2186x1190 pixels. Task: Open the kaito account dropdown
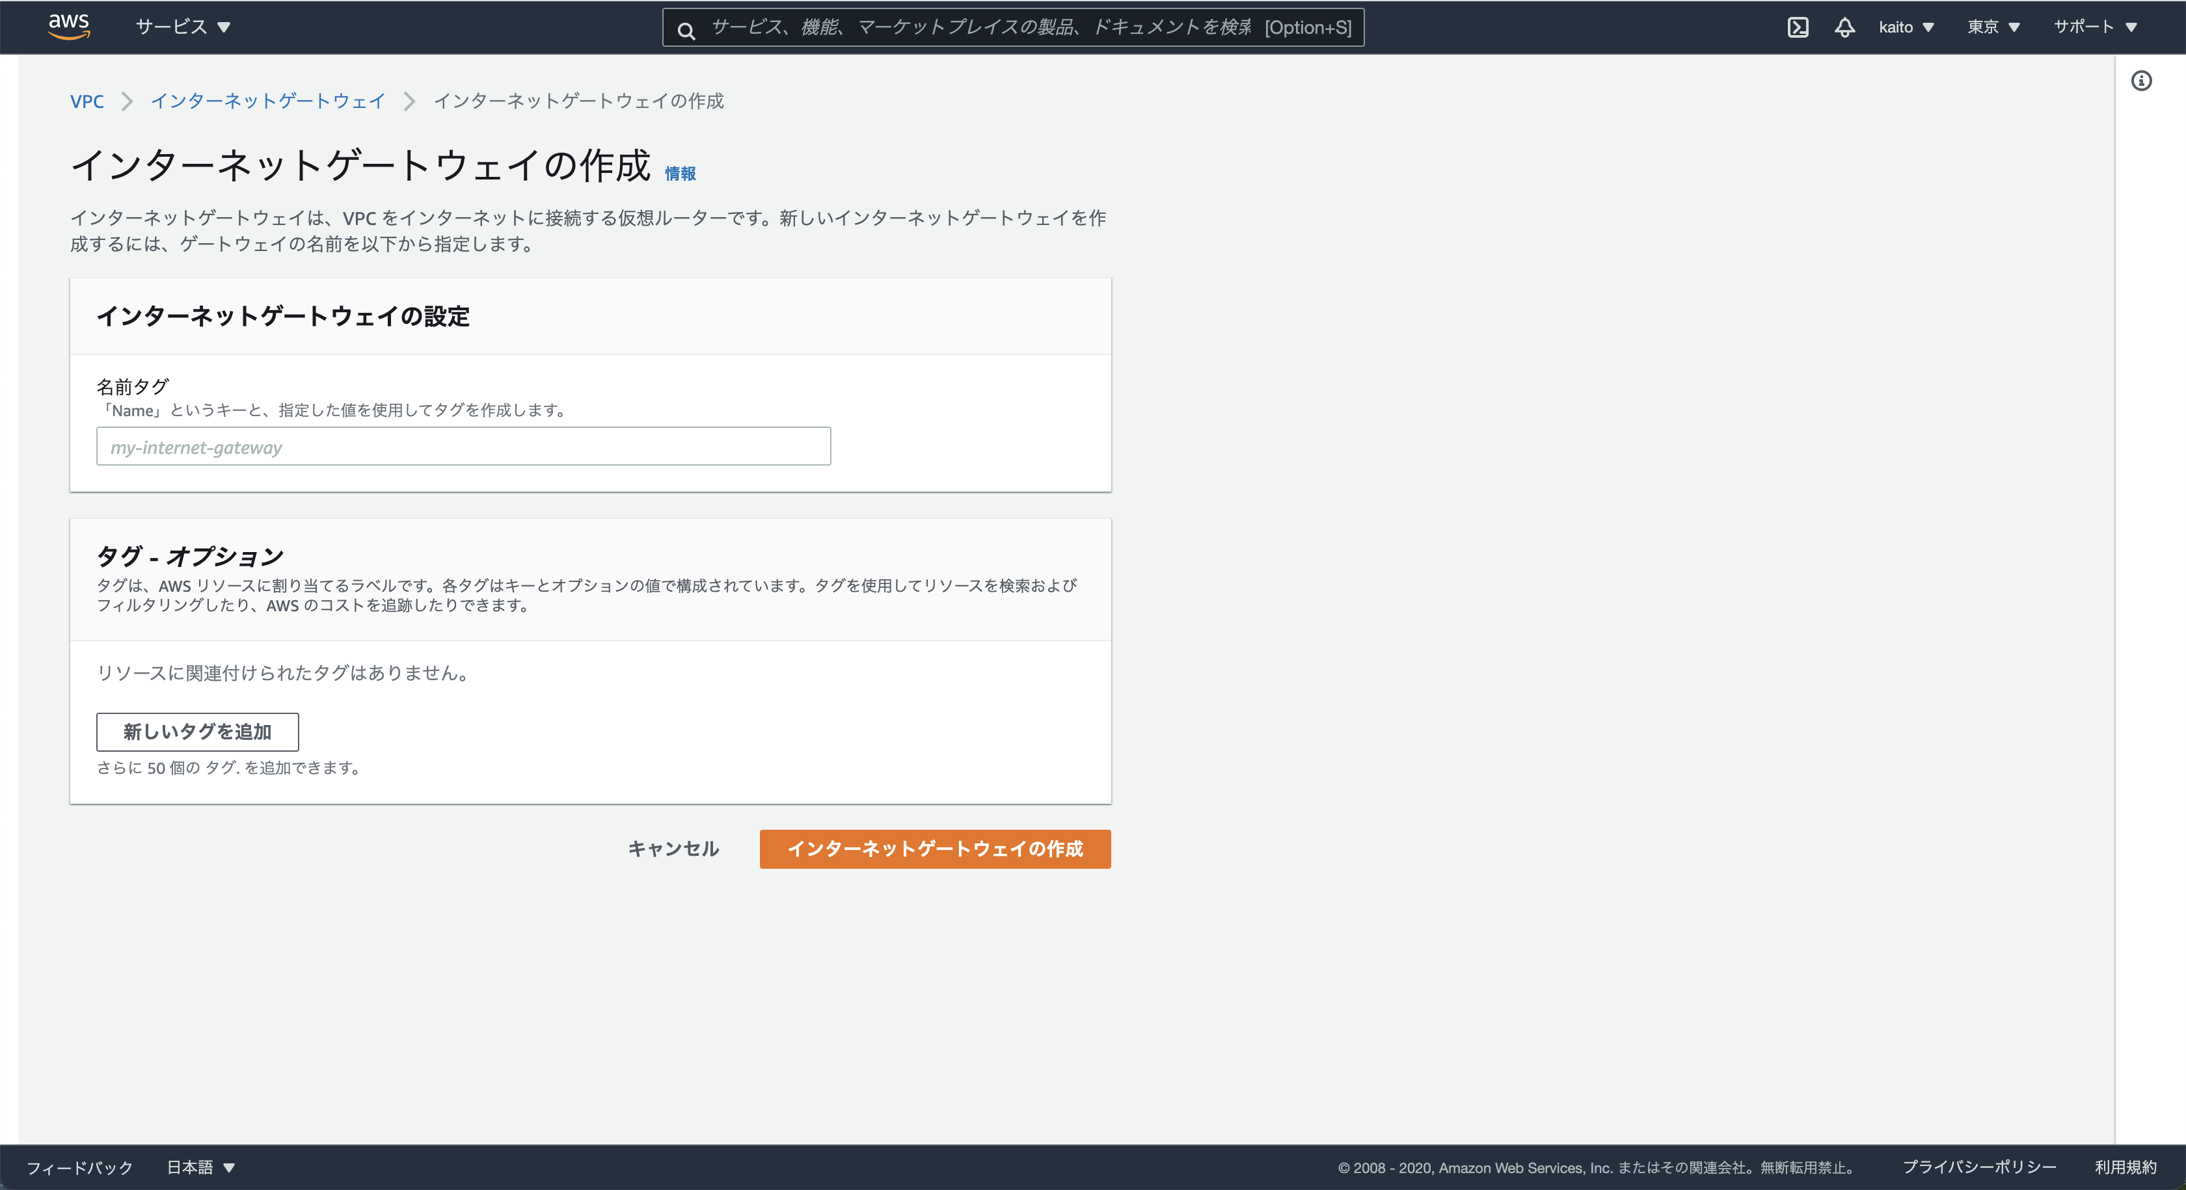(x=1905, y=27)
